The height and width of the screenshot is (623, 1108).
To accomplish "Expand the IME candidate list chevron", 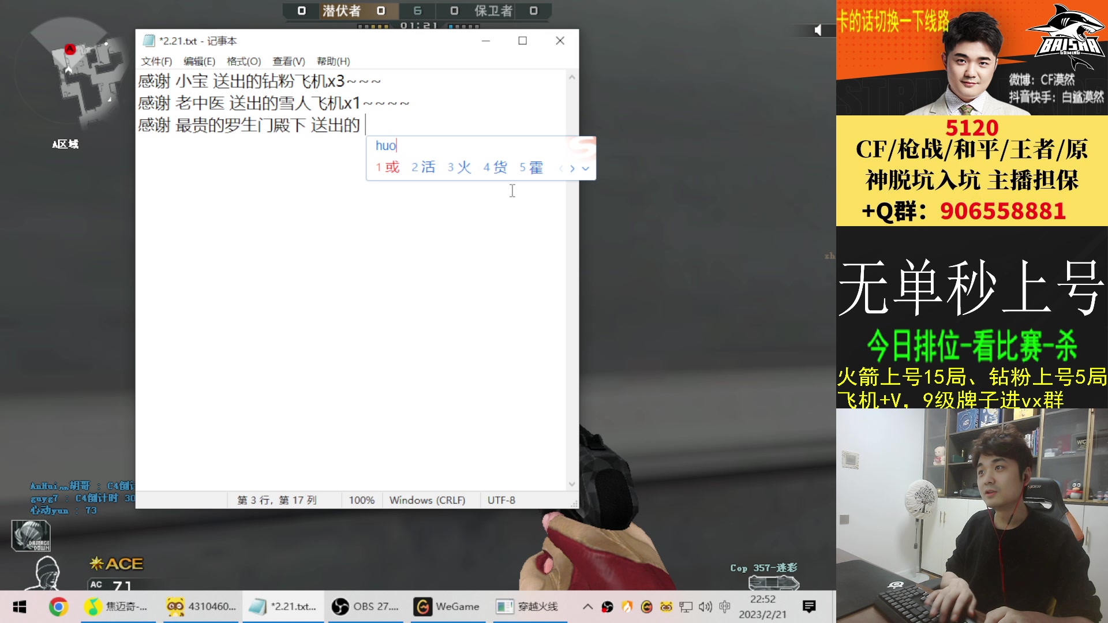I will pyautogui.click(x=586, y=168).
